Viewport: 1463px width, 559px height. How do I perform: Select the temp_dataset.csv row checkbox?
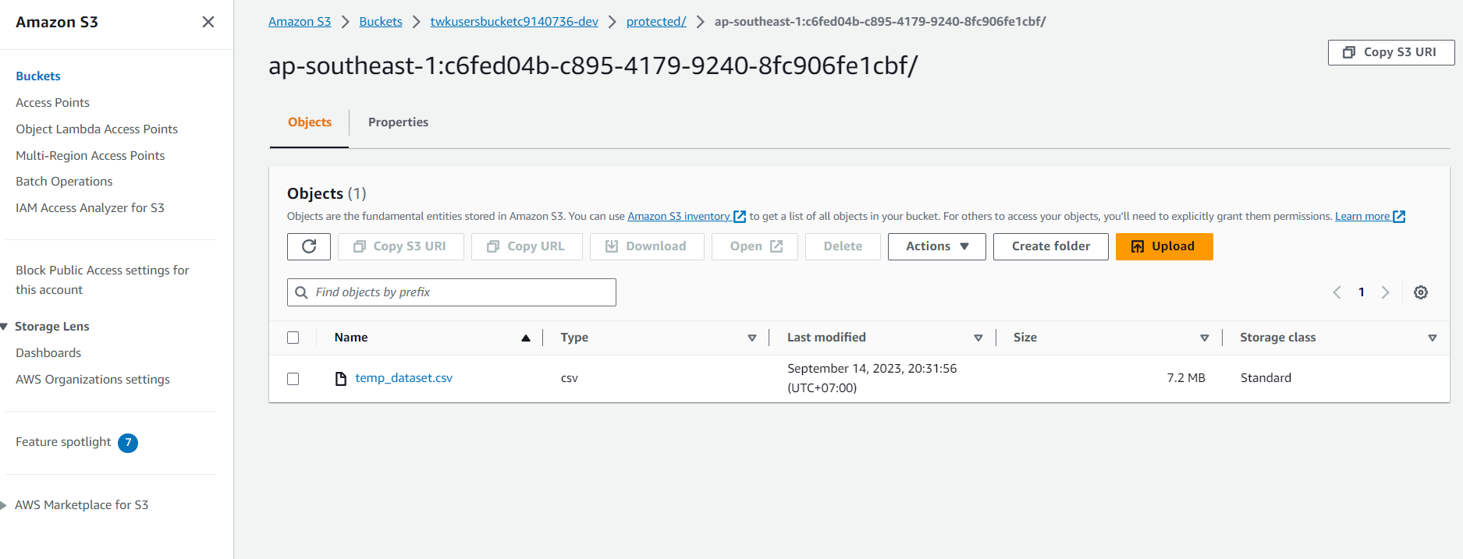[x=293, y=379]
